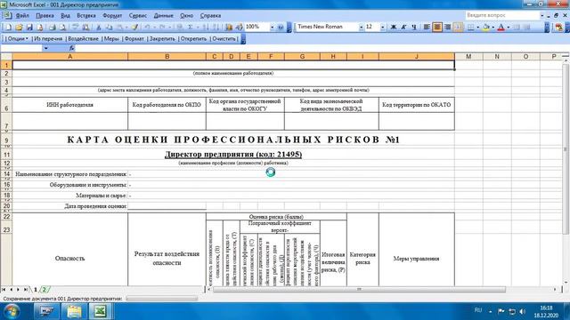Viewport: 570px width, 320px height.
Task: Sort ascending with the A-Z icon
Action: click(206, 28)
